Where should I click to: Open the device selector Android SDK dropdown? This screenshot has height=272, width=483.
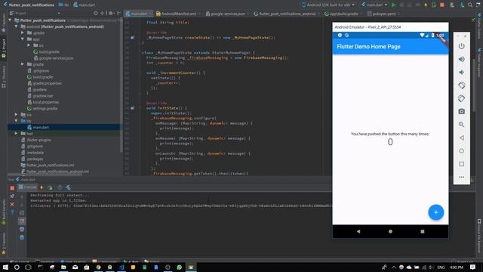click(x=328, y=5)
